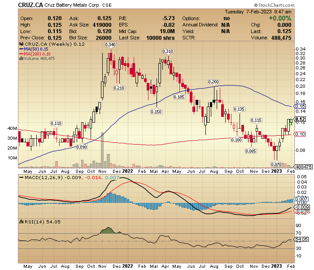Screen dimensions: 314x270
Task: Click the red MA(200) 0.10 legend
Action: tap(35, 54)
